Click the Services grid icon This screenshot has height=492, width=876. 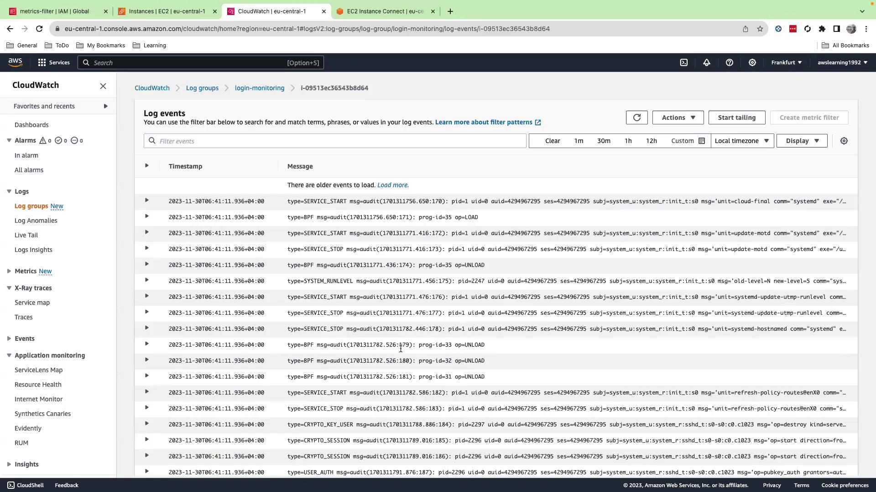[x=42, y=63]
